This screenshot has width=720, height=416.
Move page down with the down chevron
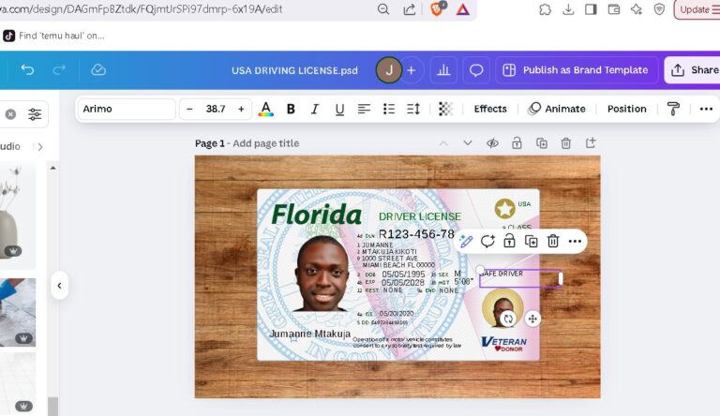tap(468, 143)
